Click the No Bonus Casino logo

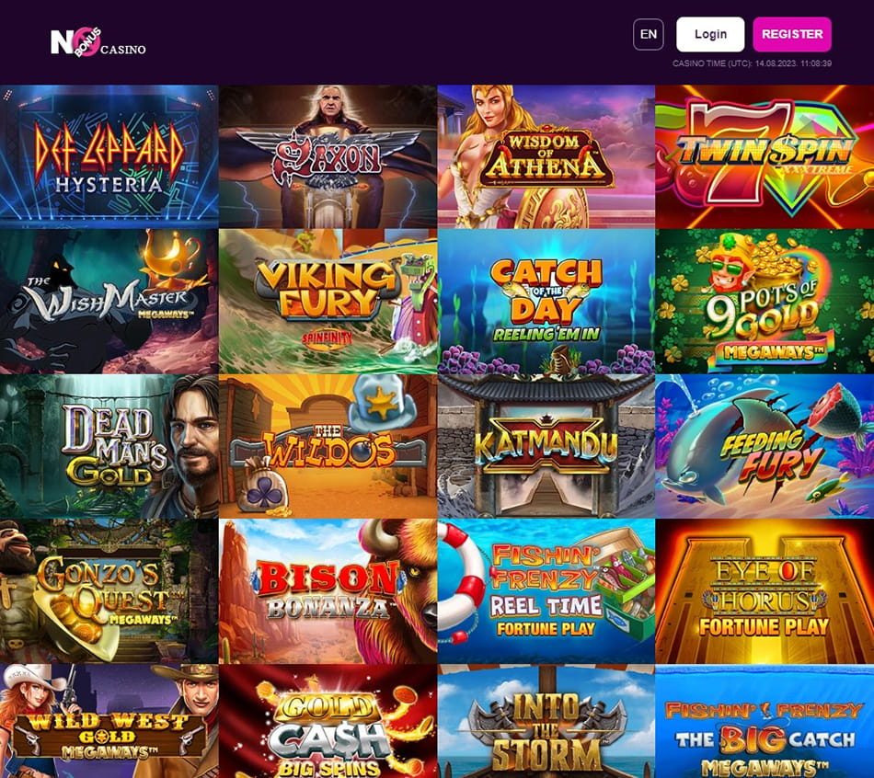point(98,42)
